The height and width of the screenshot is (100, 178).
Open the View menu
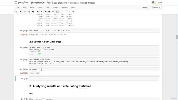(x=32, y=7)
